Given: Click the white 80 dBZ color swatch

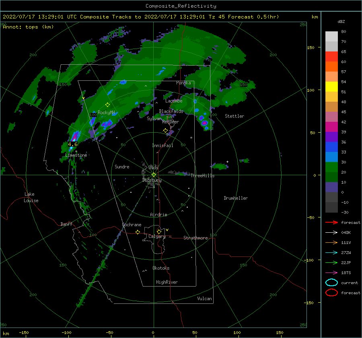Looking at the screenshot, I should pyautogui.click(x=331, y=36).
